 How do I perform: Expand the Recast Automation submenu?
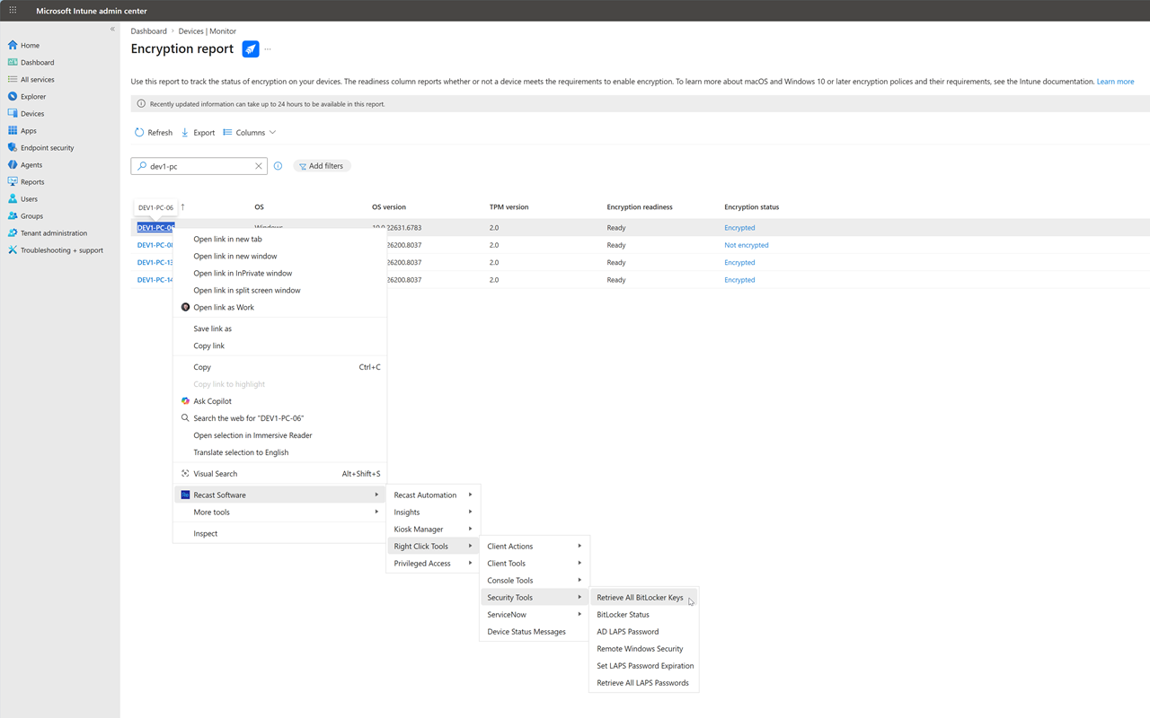[x=432, y=495]
